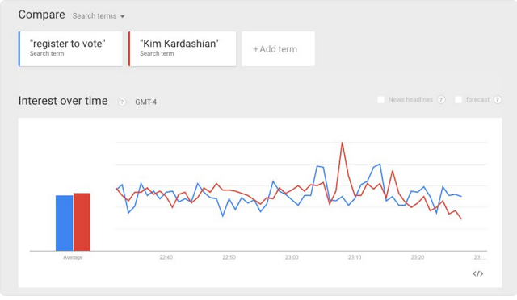Enable the News headlines checkbox

380,100
